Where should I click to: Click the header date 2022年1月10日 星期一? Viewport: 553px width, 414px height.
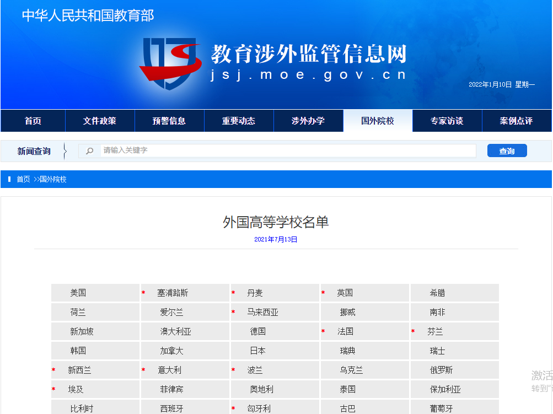[502, 84]
